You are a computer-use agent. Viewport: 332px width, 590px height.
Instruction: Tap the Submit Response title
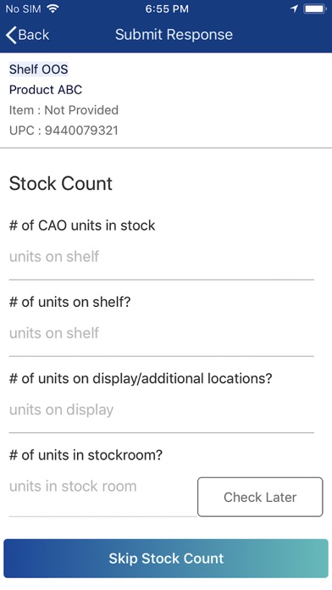[x=174, y=35]
